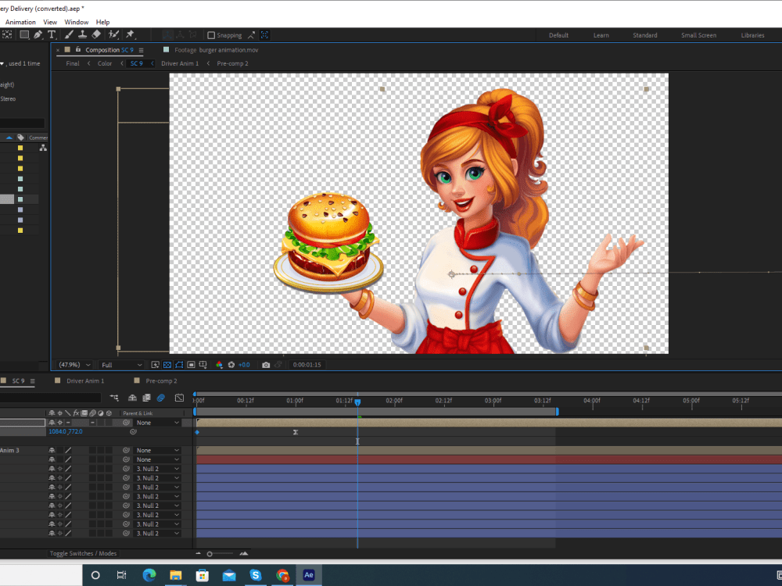Open the Show Channel color icon
782x586 pixels.
pos(219,365)
